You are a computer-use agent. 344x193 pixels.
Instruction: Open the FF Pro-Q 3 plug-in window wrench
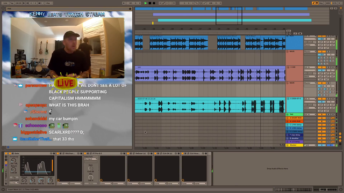click(91, 154)
